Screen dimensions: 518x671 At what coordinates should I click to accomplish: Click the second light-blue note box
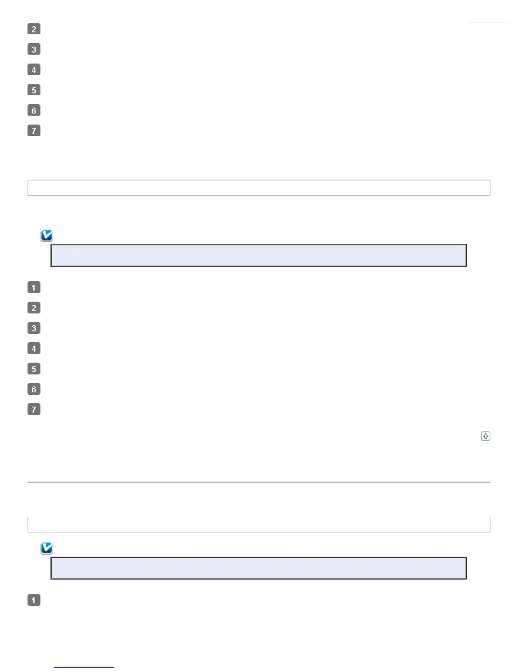(259, 568)
